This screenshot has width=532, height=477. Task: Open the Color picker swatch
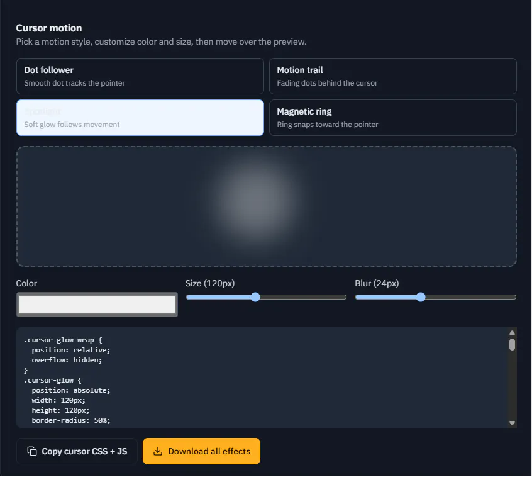(x=97, y=304)
